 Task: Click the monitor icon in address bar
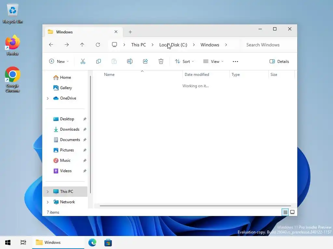point(114,45)
